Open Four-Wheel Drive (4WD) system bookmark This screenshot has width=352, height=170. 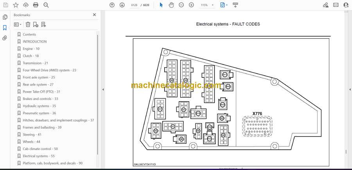point(49,70)
